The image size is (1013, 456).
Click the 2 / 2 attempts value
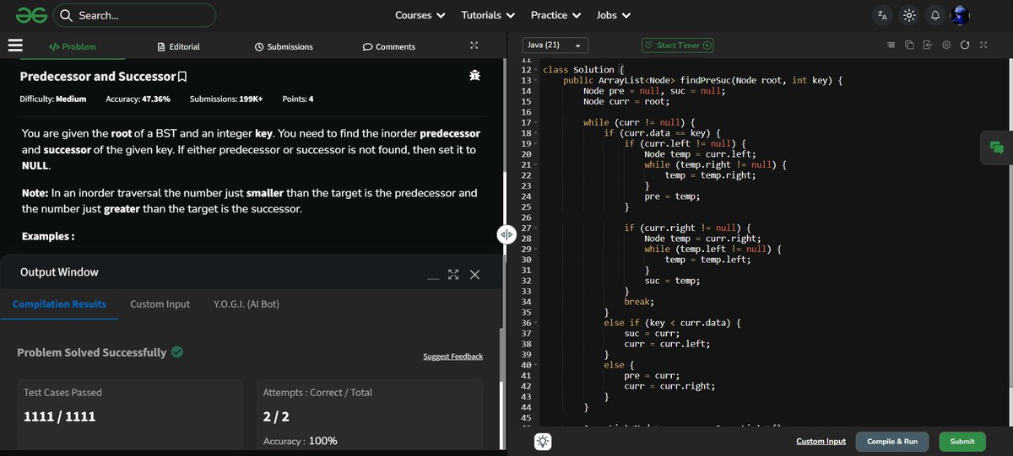coord(276,416)
